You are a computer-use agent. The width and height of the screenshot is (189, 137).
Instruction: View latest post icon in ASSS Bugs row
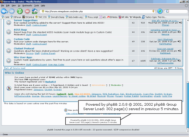pos(179,32)
